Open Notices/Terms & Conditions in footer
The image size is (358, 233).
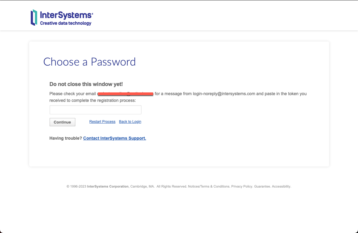coord(209,186)
